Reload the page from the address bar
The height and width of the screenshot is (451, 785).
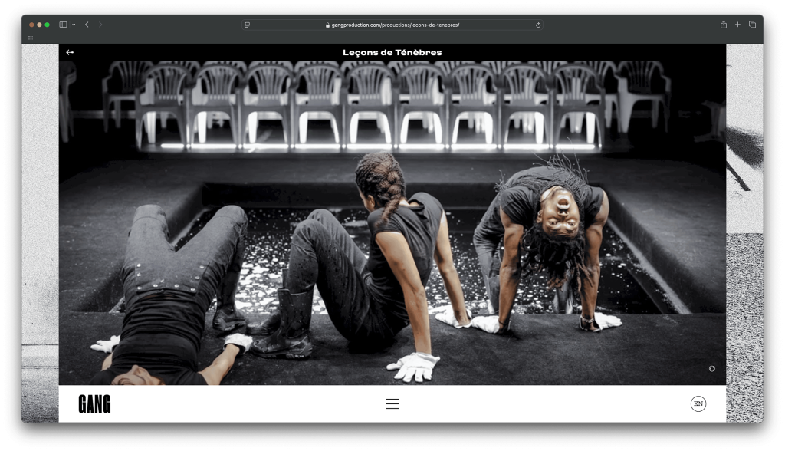coord(538,25)
